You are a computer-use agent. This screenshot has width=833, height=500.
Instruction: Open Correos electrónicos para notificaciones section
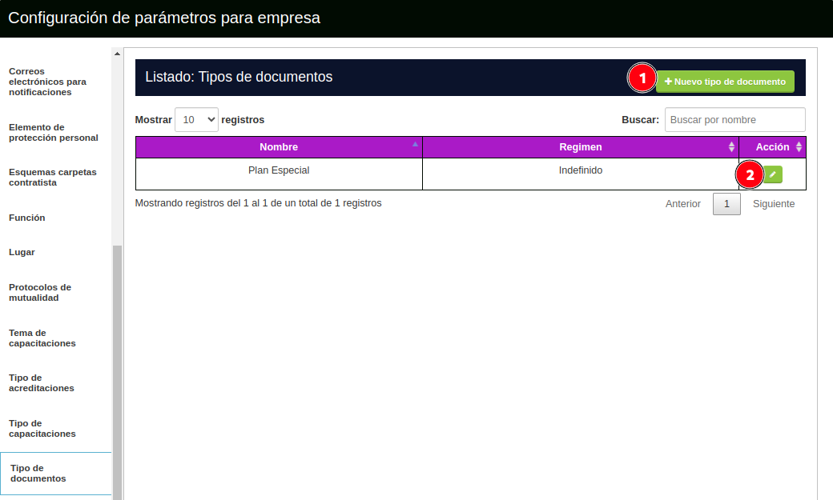pyautogui.click(x=47, y=82)
